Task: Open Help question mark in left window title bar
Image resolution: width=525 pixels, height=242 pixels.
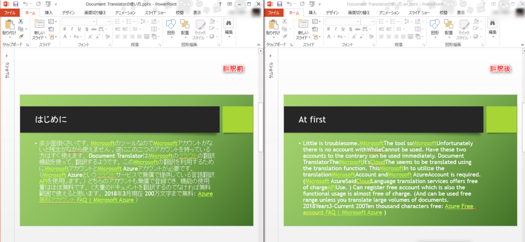Action: (220, 4)
